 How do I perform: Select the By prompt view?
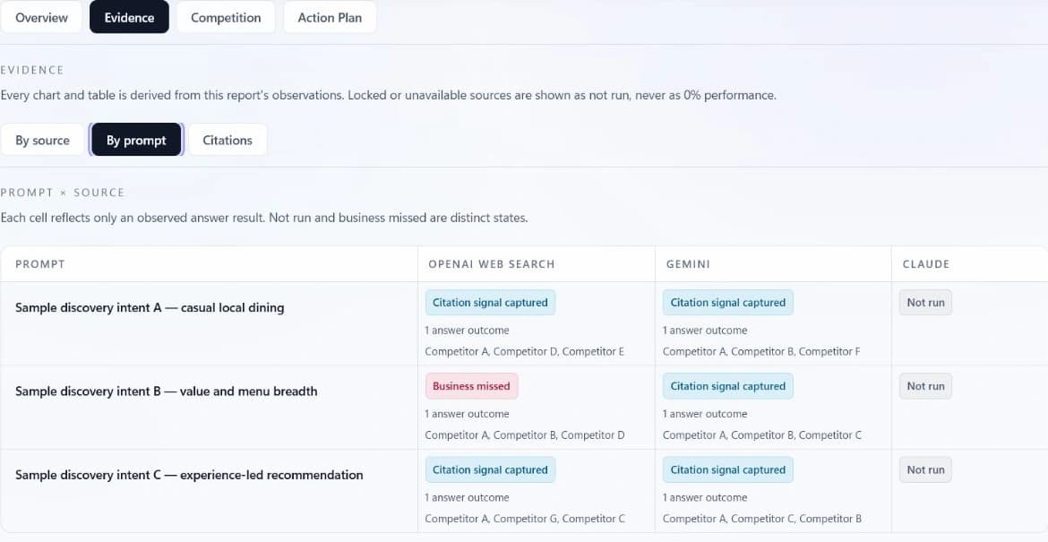(136, 141)
